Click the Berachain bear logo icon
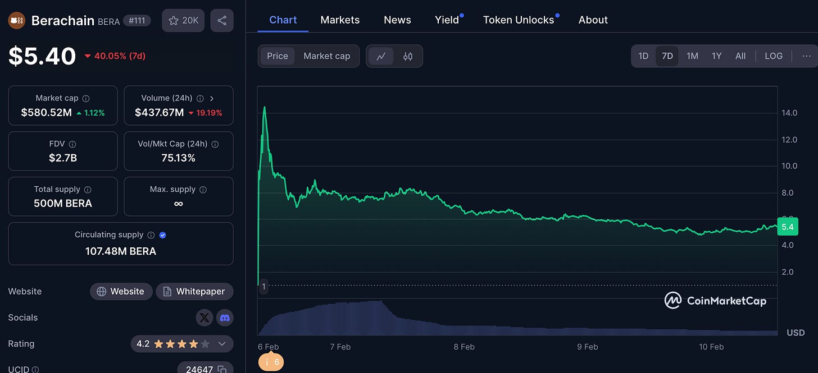This screenshot has width=818, height=373. [x=17, y=21]
